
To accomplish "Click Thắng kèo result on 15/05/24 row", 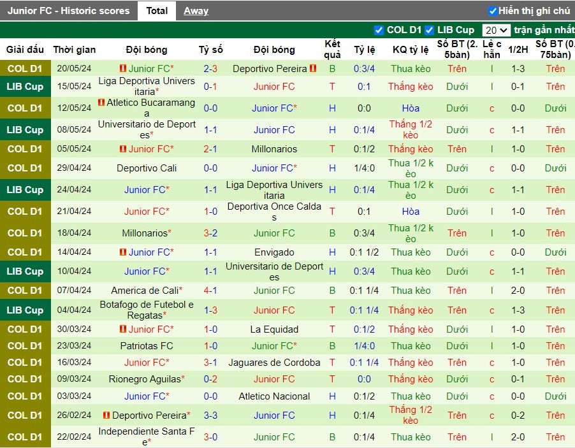I will [x=411, y=87].
